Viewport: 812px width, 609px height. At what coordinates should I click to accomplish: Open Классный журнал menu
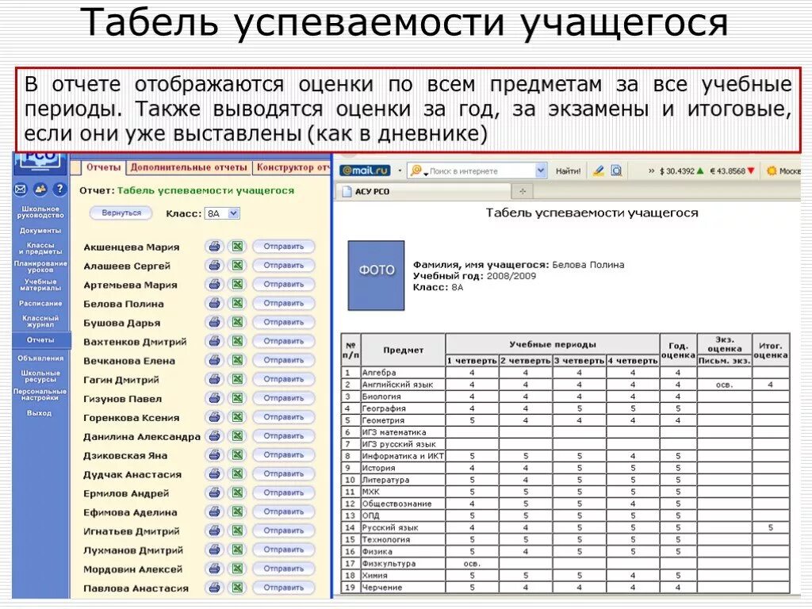coord(40,321)
